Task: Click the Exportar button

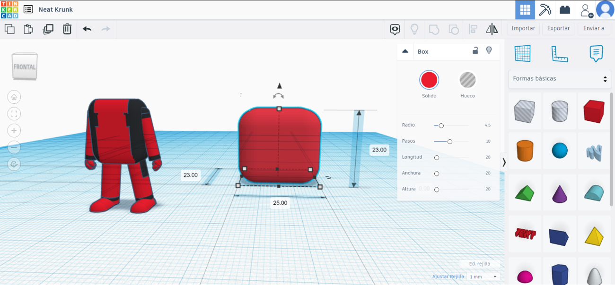Action: [558, 28]
